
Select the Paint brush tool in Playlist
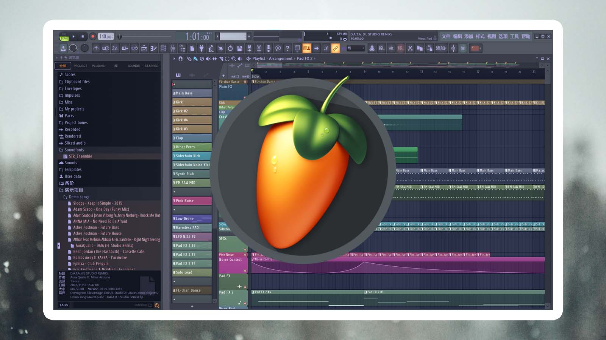tap(195, 59)
